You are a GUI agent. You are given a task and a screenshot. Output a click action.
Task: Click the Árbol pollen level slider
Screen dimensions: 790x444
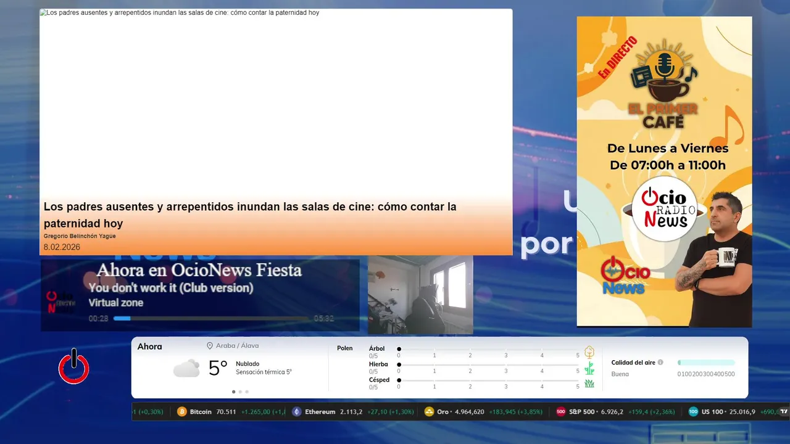[x=488, y=349]
